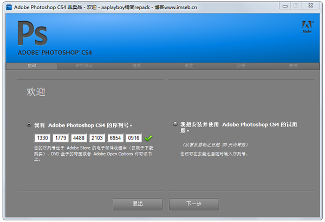
Task: Click the 许可协议 step tab
Action: click(x=84, y=66)
